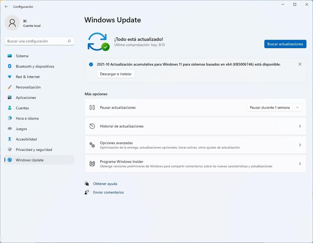Expand Opciones avanzadas chevron
The width and height of the screenshot is (313, 243).
point(300,145)
